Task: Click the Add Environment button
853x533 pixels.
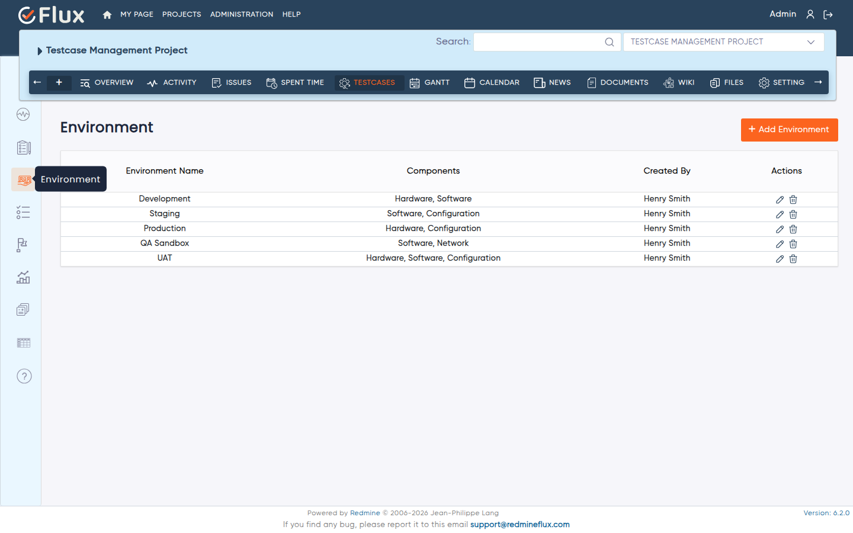Action: click(789, 130)
